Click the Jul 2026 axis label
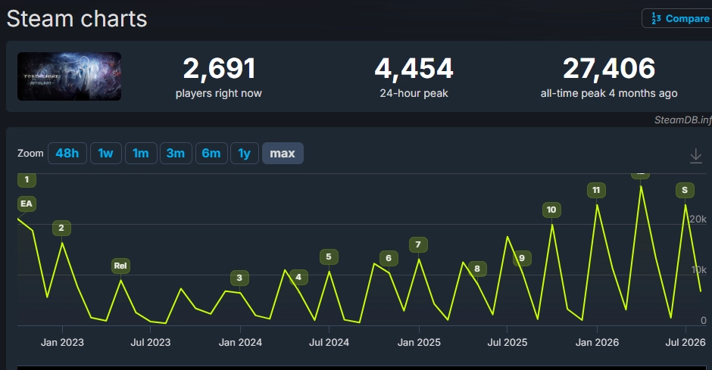This screenshot has width=712, height=370. tap(685, 342)
